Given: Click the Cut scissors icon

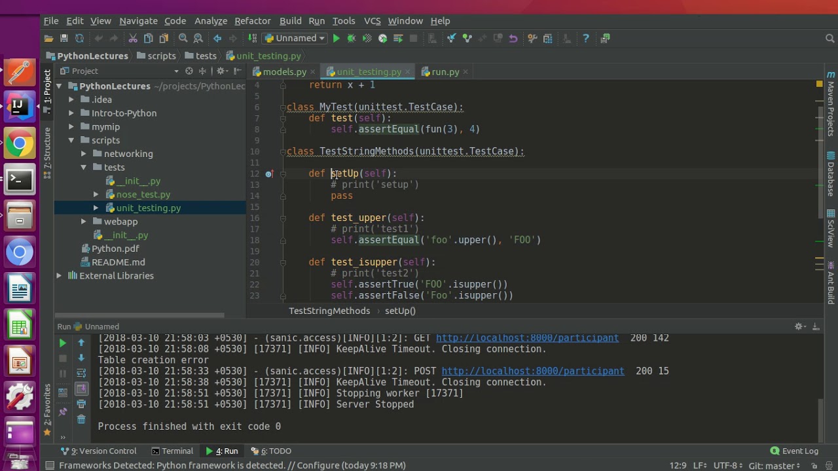Looking at the screenshot, I should pos(133,39).
